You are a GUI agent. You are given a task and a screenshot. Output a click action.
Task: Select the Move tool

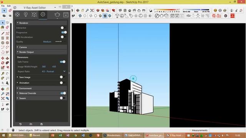pos(3,58)
